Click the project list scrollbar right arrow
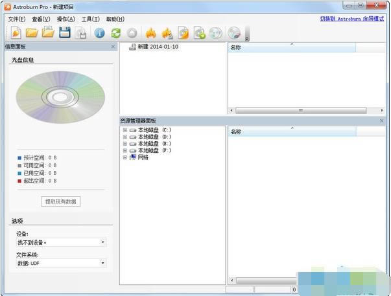The height and width of the screenshot is (296, 391). pyautogui.click(x=382, y=110)
